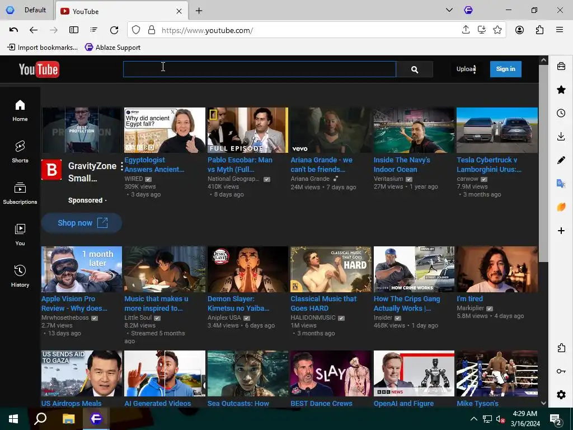Open the notification center icon
The height and width of the screenshot is (430, 573).
tap(556, 419)
